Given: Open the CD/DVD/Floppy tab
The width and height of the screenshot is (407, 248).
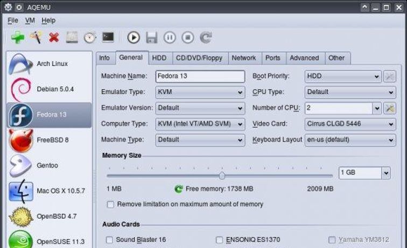Looking at the screenshot, I should pyautogui.click(x=199, y=58).
